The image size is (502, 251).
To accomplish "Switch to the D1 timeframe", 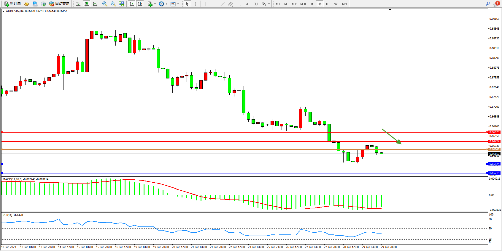I will tap(328, 4).
